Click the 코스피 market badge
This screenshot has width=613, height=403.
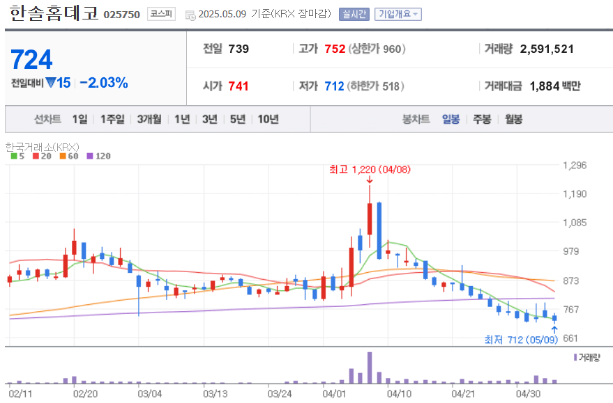point(161,14)
